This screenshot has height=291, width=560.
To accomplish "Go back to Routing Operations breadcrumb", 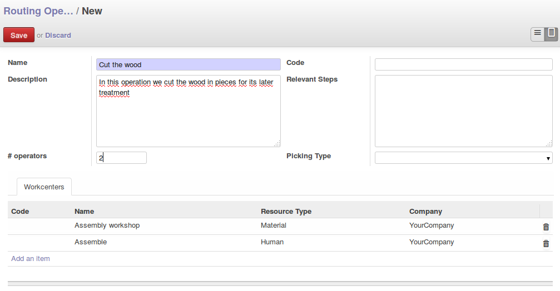I will 38,11.
